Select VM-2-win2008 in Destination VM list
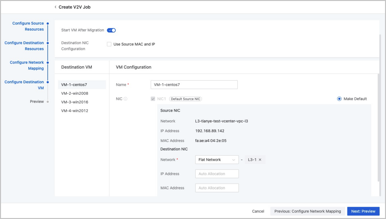This screenshot has width=386, height=219. (x=75, y=94)
